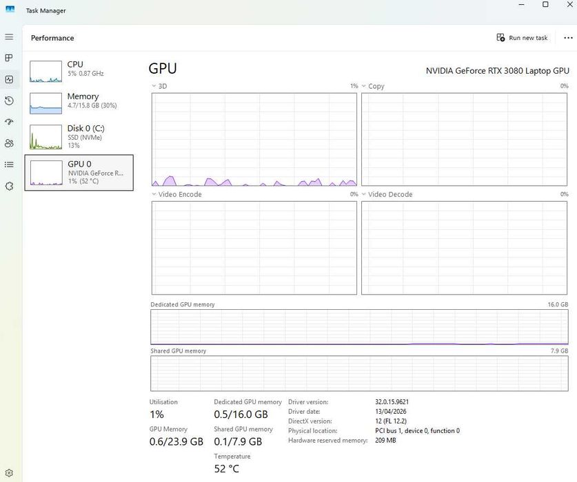Click the driver date 13/04/2026
577x482 pixels.
pos(391,411)
